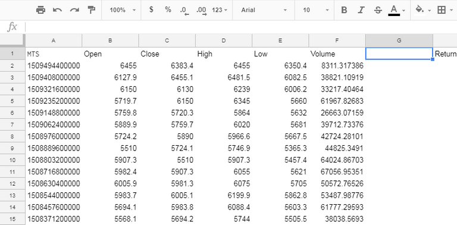This screenshot has width=457, height=225.
Task: Click the Low header cell
Action: (280, 54)
